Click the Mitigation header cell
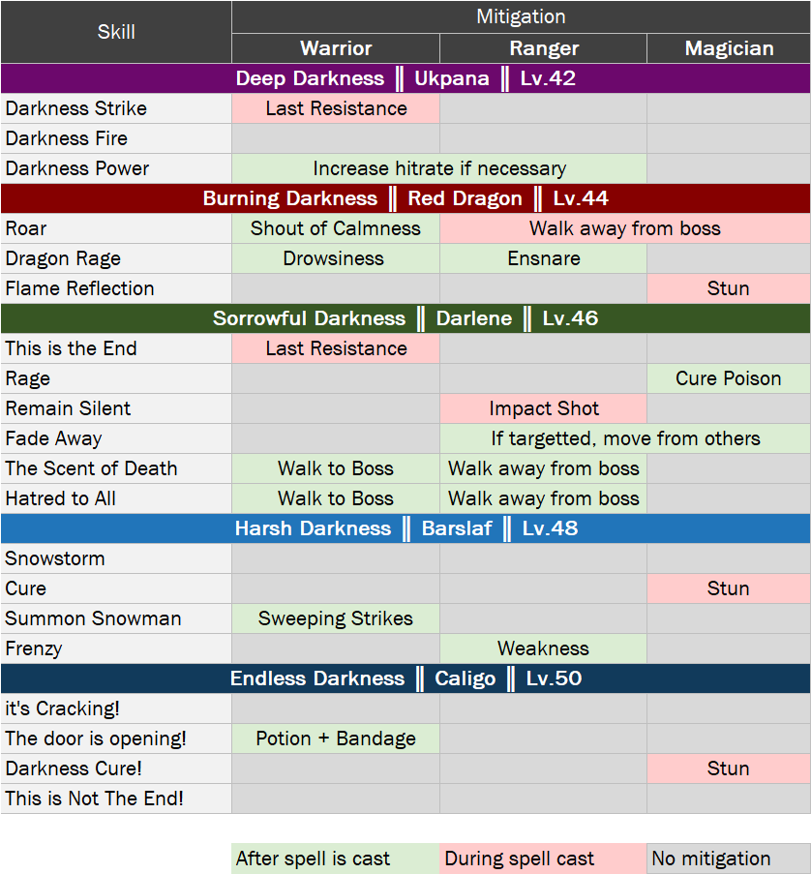This screenshot has width=811, height=874. pos(521,16)
